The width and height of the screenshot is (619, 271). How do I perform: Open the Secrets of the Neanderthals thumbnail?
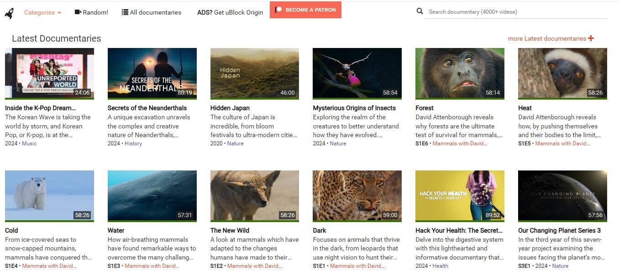coord(152,73)
